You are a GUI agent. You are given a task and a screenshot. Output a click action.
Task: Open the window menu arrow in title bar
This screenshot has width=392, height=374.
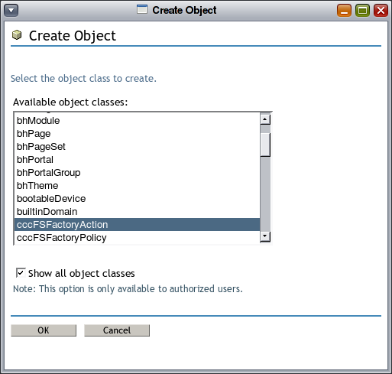click(x=11, y=11)
